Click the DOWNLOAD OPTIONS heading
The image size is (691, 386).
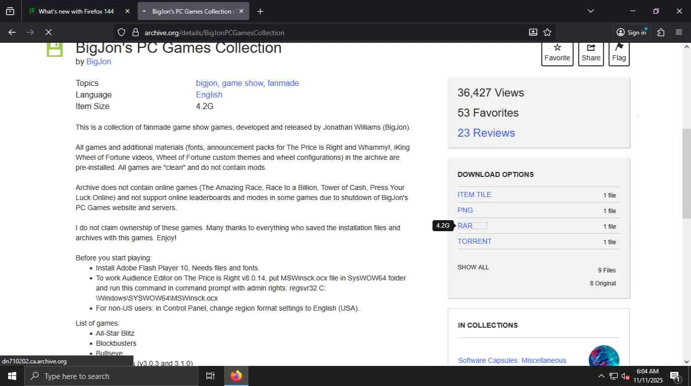[496, 174]
